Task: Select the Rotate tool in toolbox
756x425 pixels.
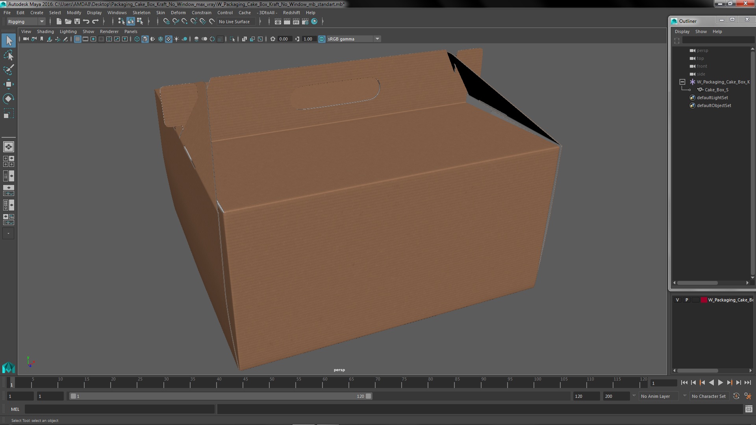Action: (8, 99)
